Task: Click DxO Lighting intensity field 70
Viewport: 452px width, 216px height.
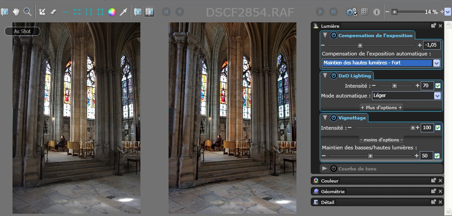Action: click(427, 86)
